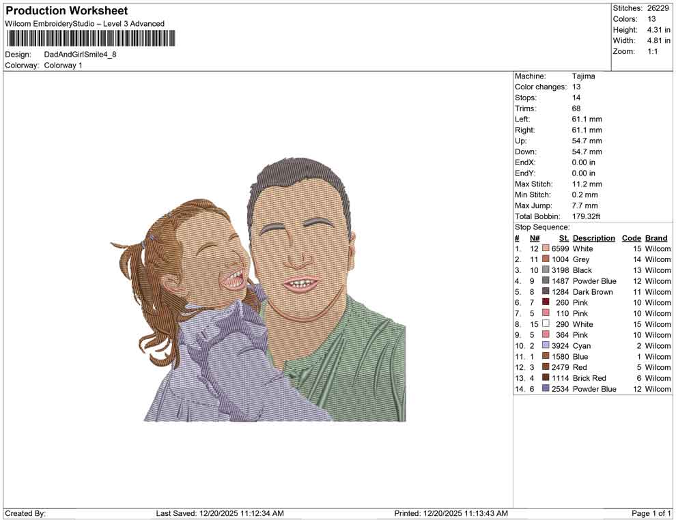Click the Black color chip in stop 3
This screenshot has height=520, width=676.
(546, 270)
